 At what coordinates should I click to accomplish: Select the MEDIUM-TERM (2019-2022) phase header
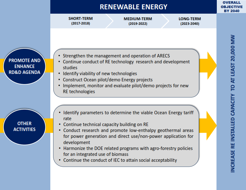coord(138,21)
